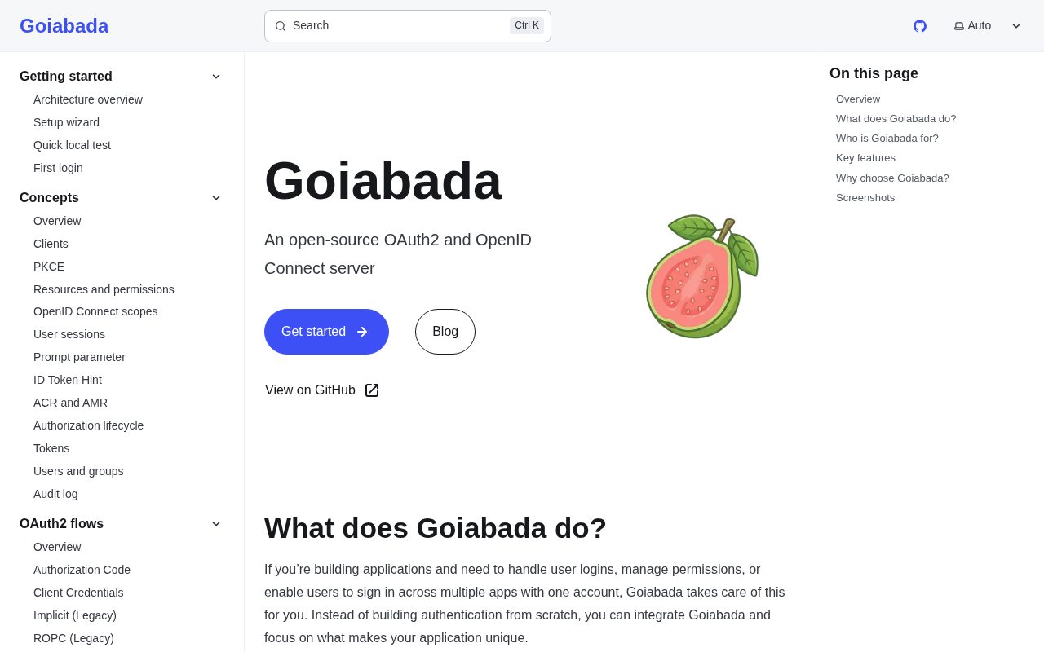The width and height of the screenshot is (1044, 652).
Task: Open the PKCE concepts page
Action: coord(49,267)
